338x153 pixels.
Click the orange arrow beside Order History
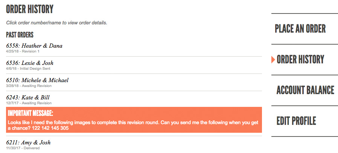(x=273, y=60)
